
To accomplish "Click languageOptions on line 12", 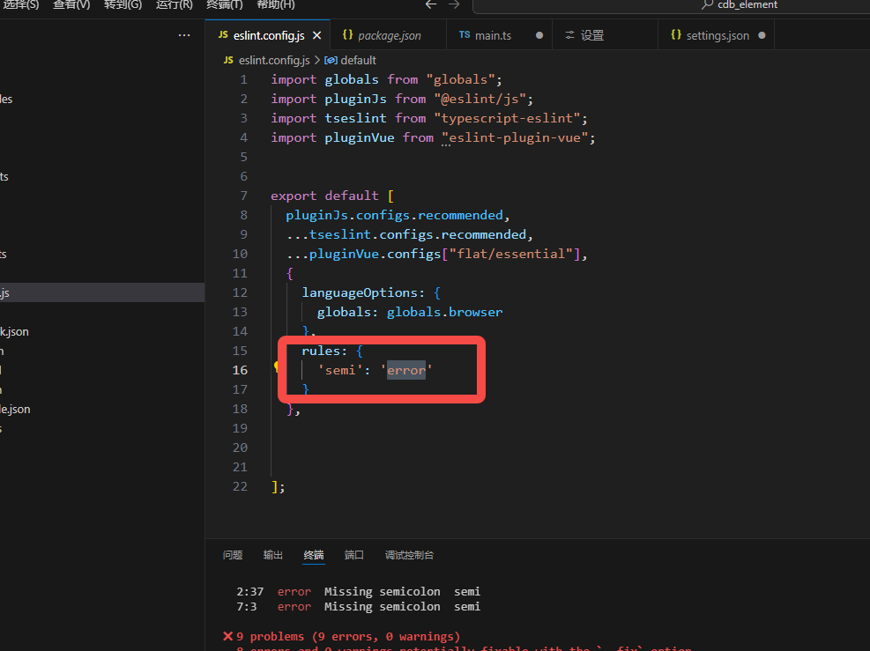I will pyautogui.click(x=360, y=292).
